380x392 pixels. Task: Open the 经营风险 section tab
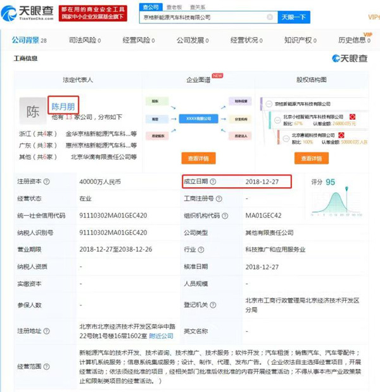139,40
